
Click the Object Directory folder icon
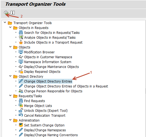[15, 77]
